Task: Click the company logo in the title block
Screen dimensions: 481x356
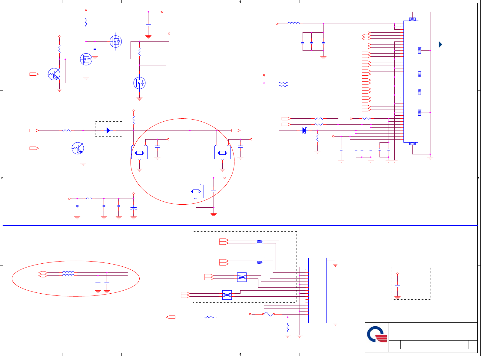Action: pyautogui.click(x=377, y=334)
